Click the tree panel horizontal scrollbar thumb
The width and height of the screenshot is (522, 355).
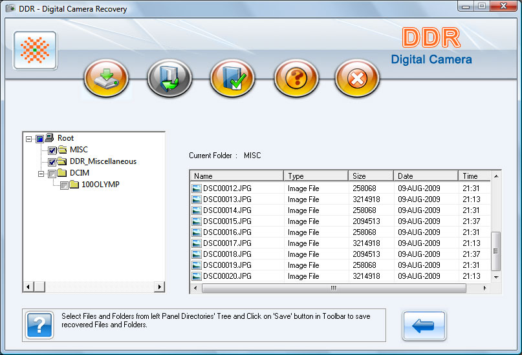click(x=39, y=287)
